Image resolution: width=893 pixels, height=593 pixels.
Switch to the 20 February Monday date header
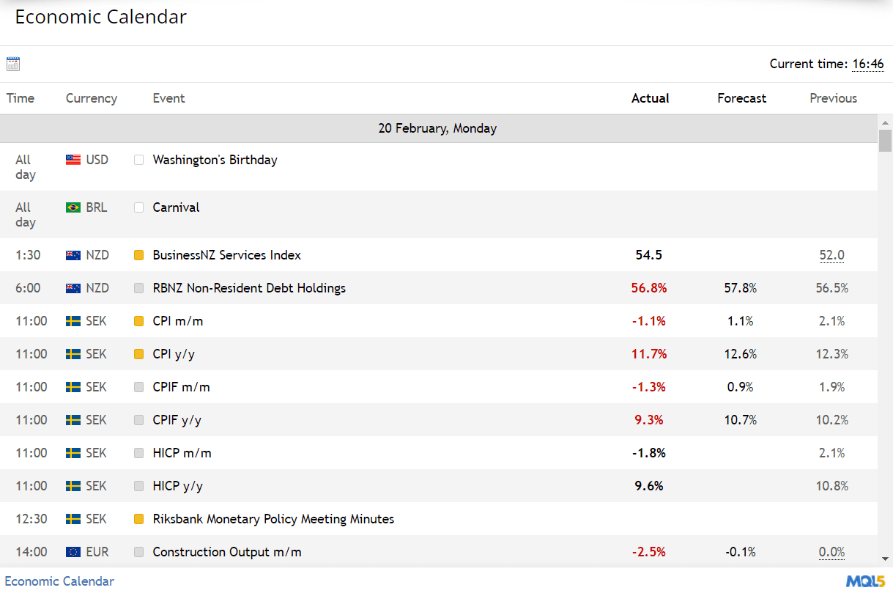click(438, 128)
